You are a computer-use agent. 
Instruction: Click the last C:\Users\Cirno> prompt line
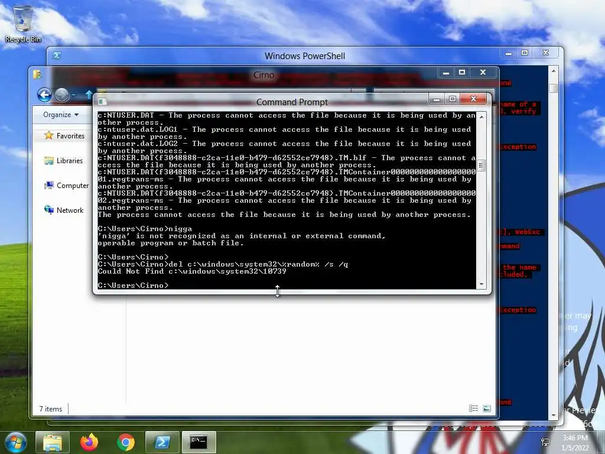[x=133, y=286]
